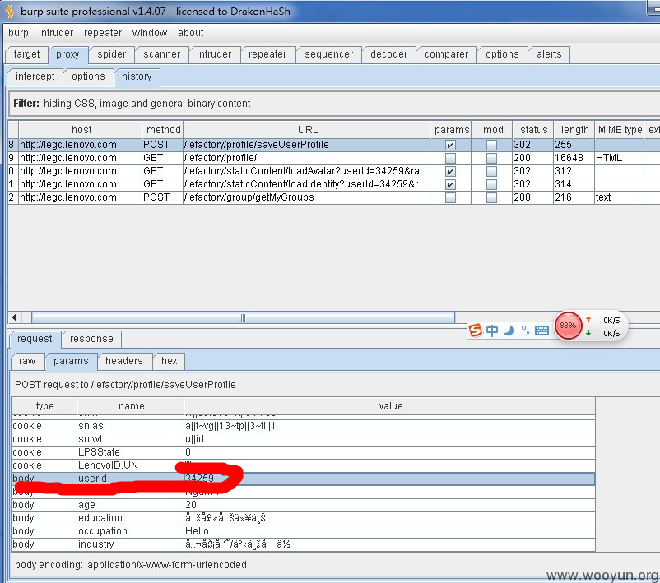This screenshot has width=660, height=583.
Task: Click the punctuation icon in IME bar
Action: coord(525,331)
